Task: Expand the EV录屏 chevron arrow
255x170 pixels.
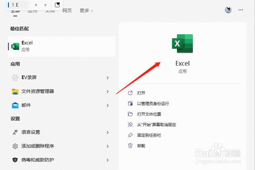Action: coord(107,78)
